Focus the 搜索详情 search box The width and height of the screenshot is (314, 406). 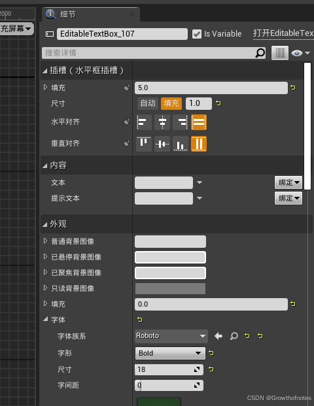click(154, 53)
